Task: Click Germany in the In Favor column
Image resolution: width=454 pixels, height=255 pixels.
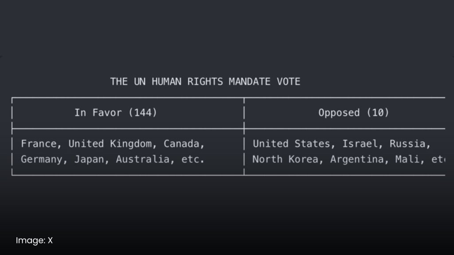Action: (41, 159)
